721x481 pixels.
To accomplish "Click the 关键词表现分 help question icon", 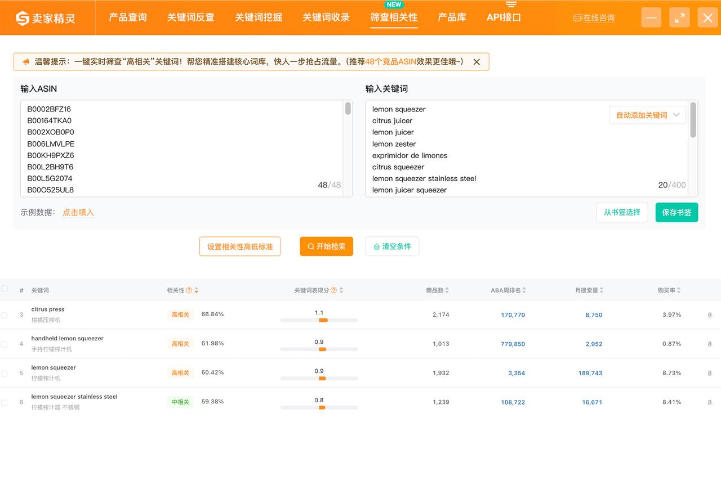I will pyautogui.click(x=334, y=290).
